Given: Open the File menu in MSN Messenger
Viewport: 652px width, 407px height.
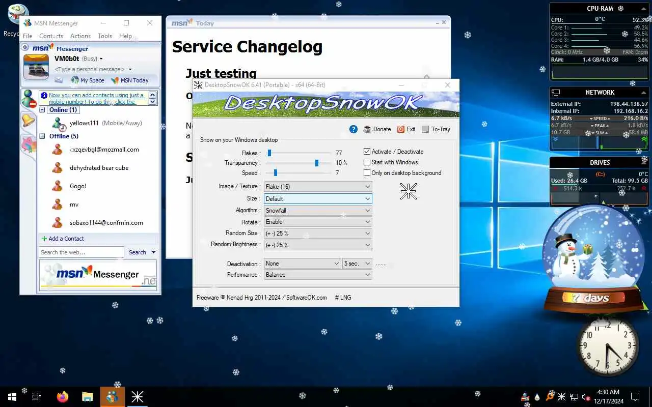Looking at the screenshot, I should pos(28,36).
